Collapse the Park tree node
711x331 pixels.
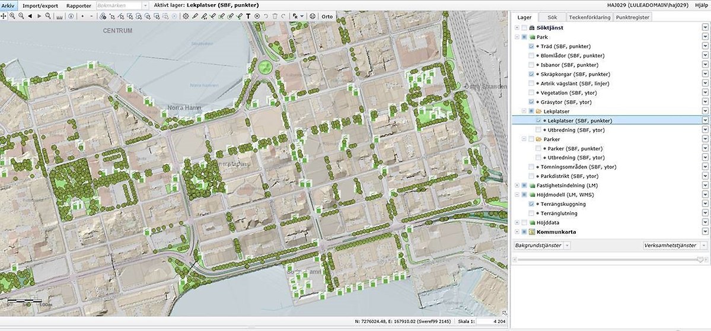(517, 37)
